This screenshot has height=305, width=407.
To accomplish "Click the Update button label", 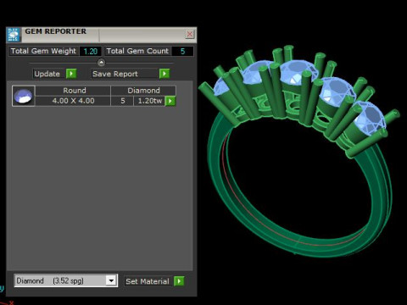I will coord(47,74).
